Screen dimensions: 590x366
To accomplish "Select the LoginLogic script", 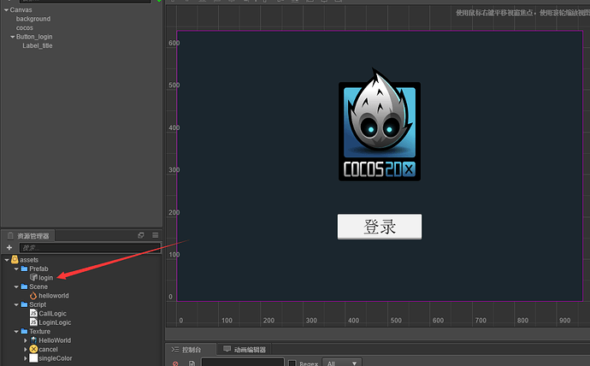I will (55, 322).
